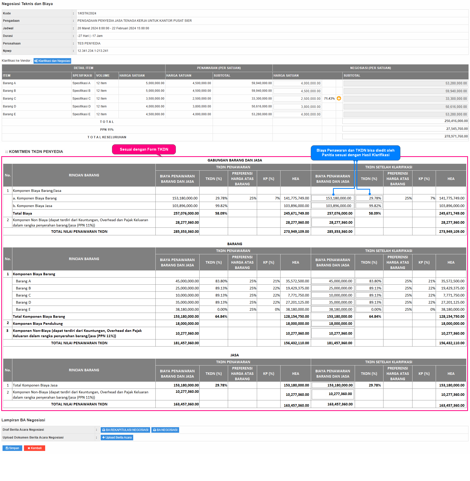Click the GABUNGAN BARANG DAN JASA table title
470x481 pixels.
coord(235,160)
